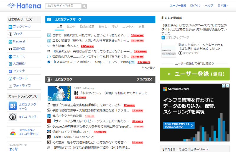Click the 家電会議 sidebar icon
The image size is (236, 152).
[x=10, y=49]
